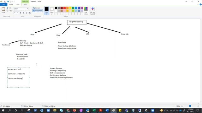
Task: Open the notification center icon
Action: (198, 110)
